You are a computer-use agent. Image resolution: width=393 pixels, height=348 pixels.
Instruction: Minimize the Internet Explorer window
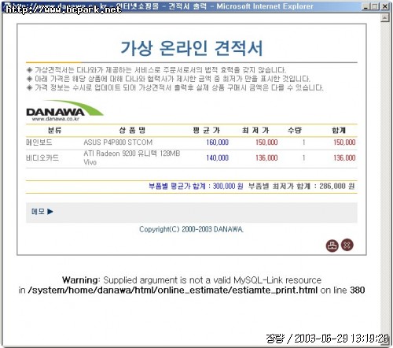(x=365, y=6)
